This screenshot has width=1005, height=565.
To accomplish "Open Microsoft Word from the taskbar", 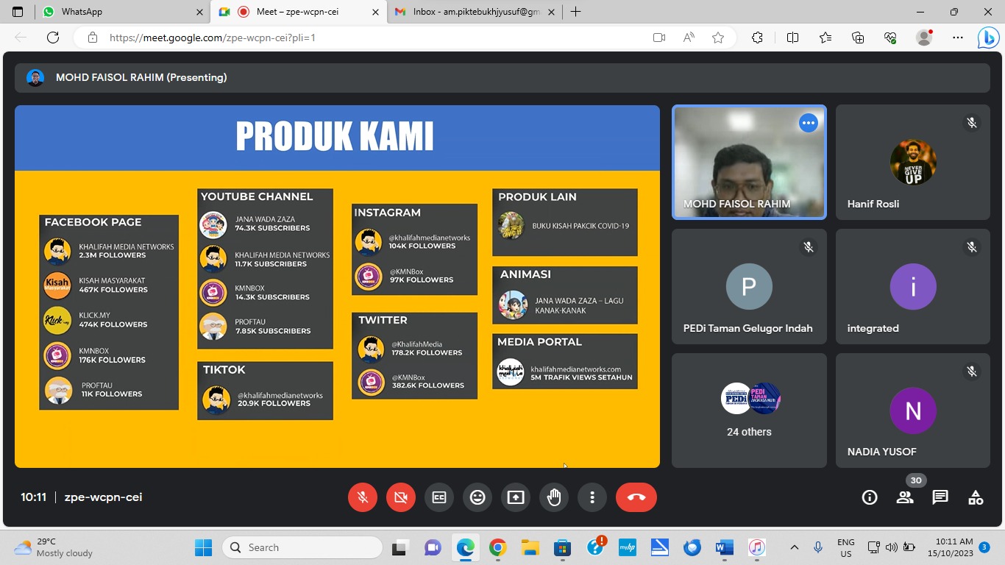I will click(724, 547).
